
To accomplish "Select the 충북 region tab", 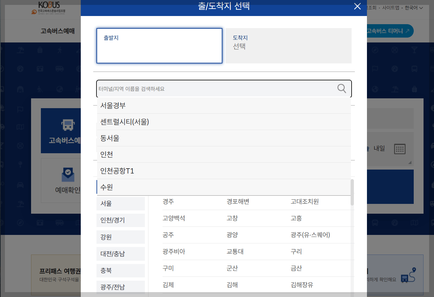I will pyautogui.click(x=121, y=271).
